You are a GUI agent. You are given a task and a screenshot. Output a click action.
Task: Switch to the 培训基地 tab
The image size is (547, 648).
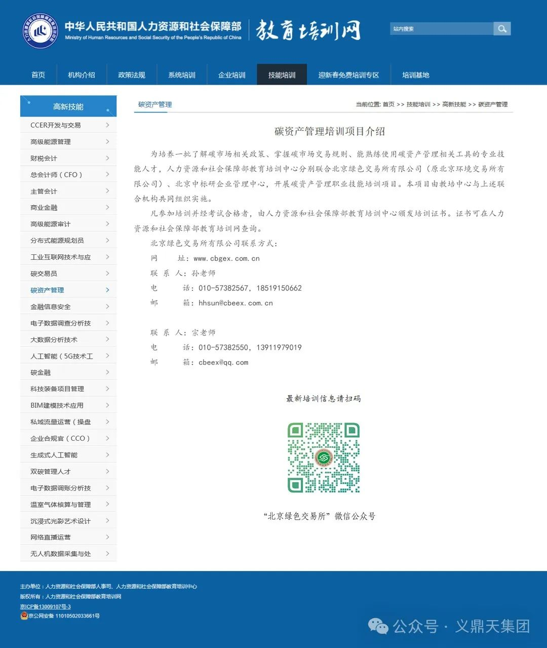(x=415, y=74)
